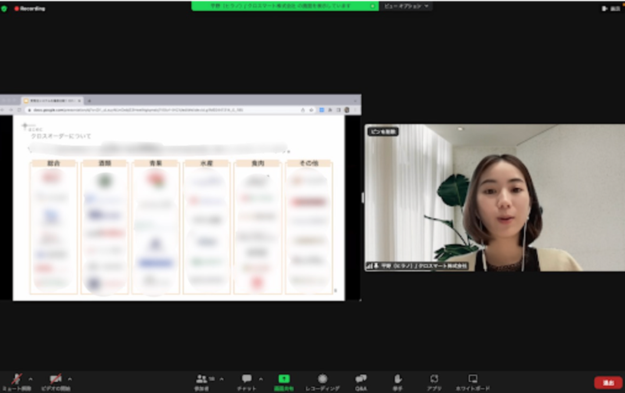Expand the tab search arrow in the shared browser
Viewport: 625px width, 393px height.
click(x=355, y=101)
